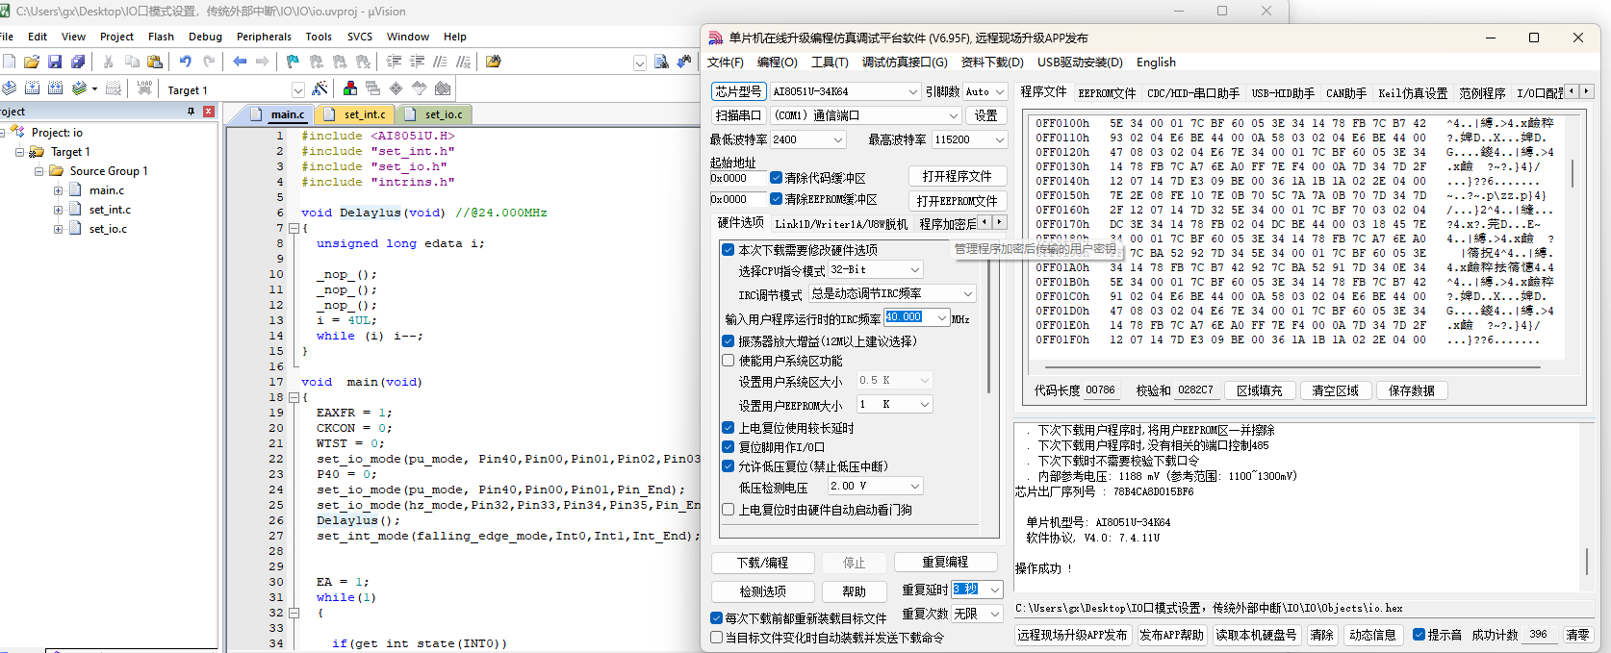Open Options for Target magic wand icon
This screenshot has width=1611, height=653.
click(x=320, y=88)
